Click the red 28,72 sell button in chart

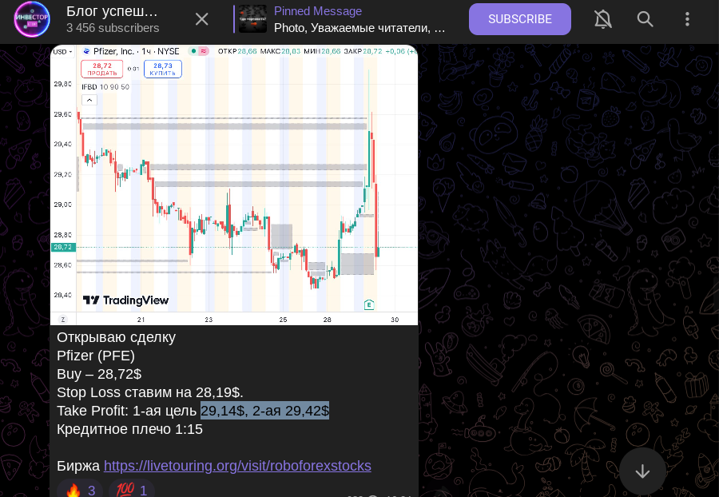pyautogui.click(x=101, y=70)
